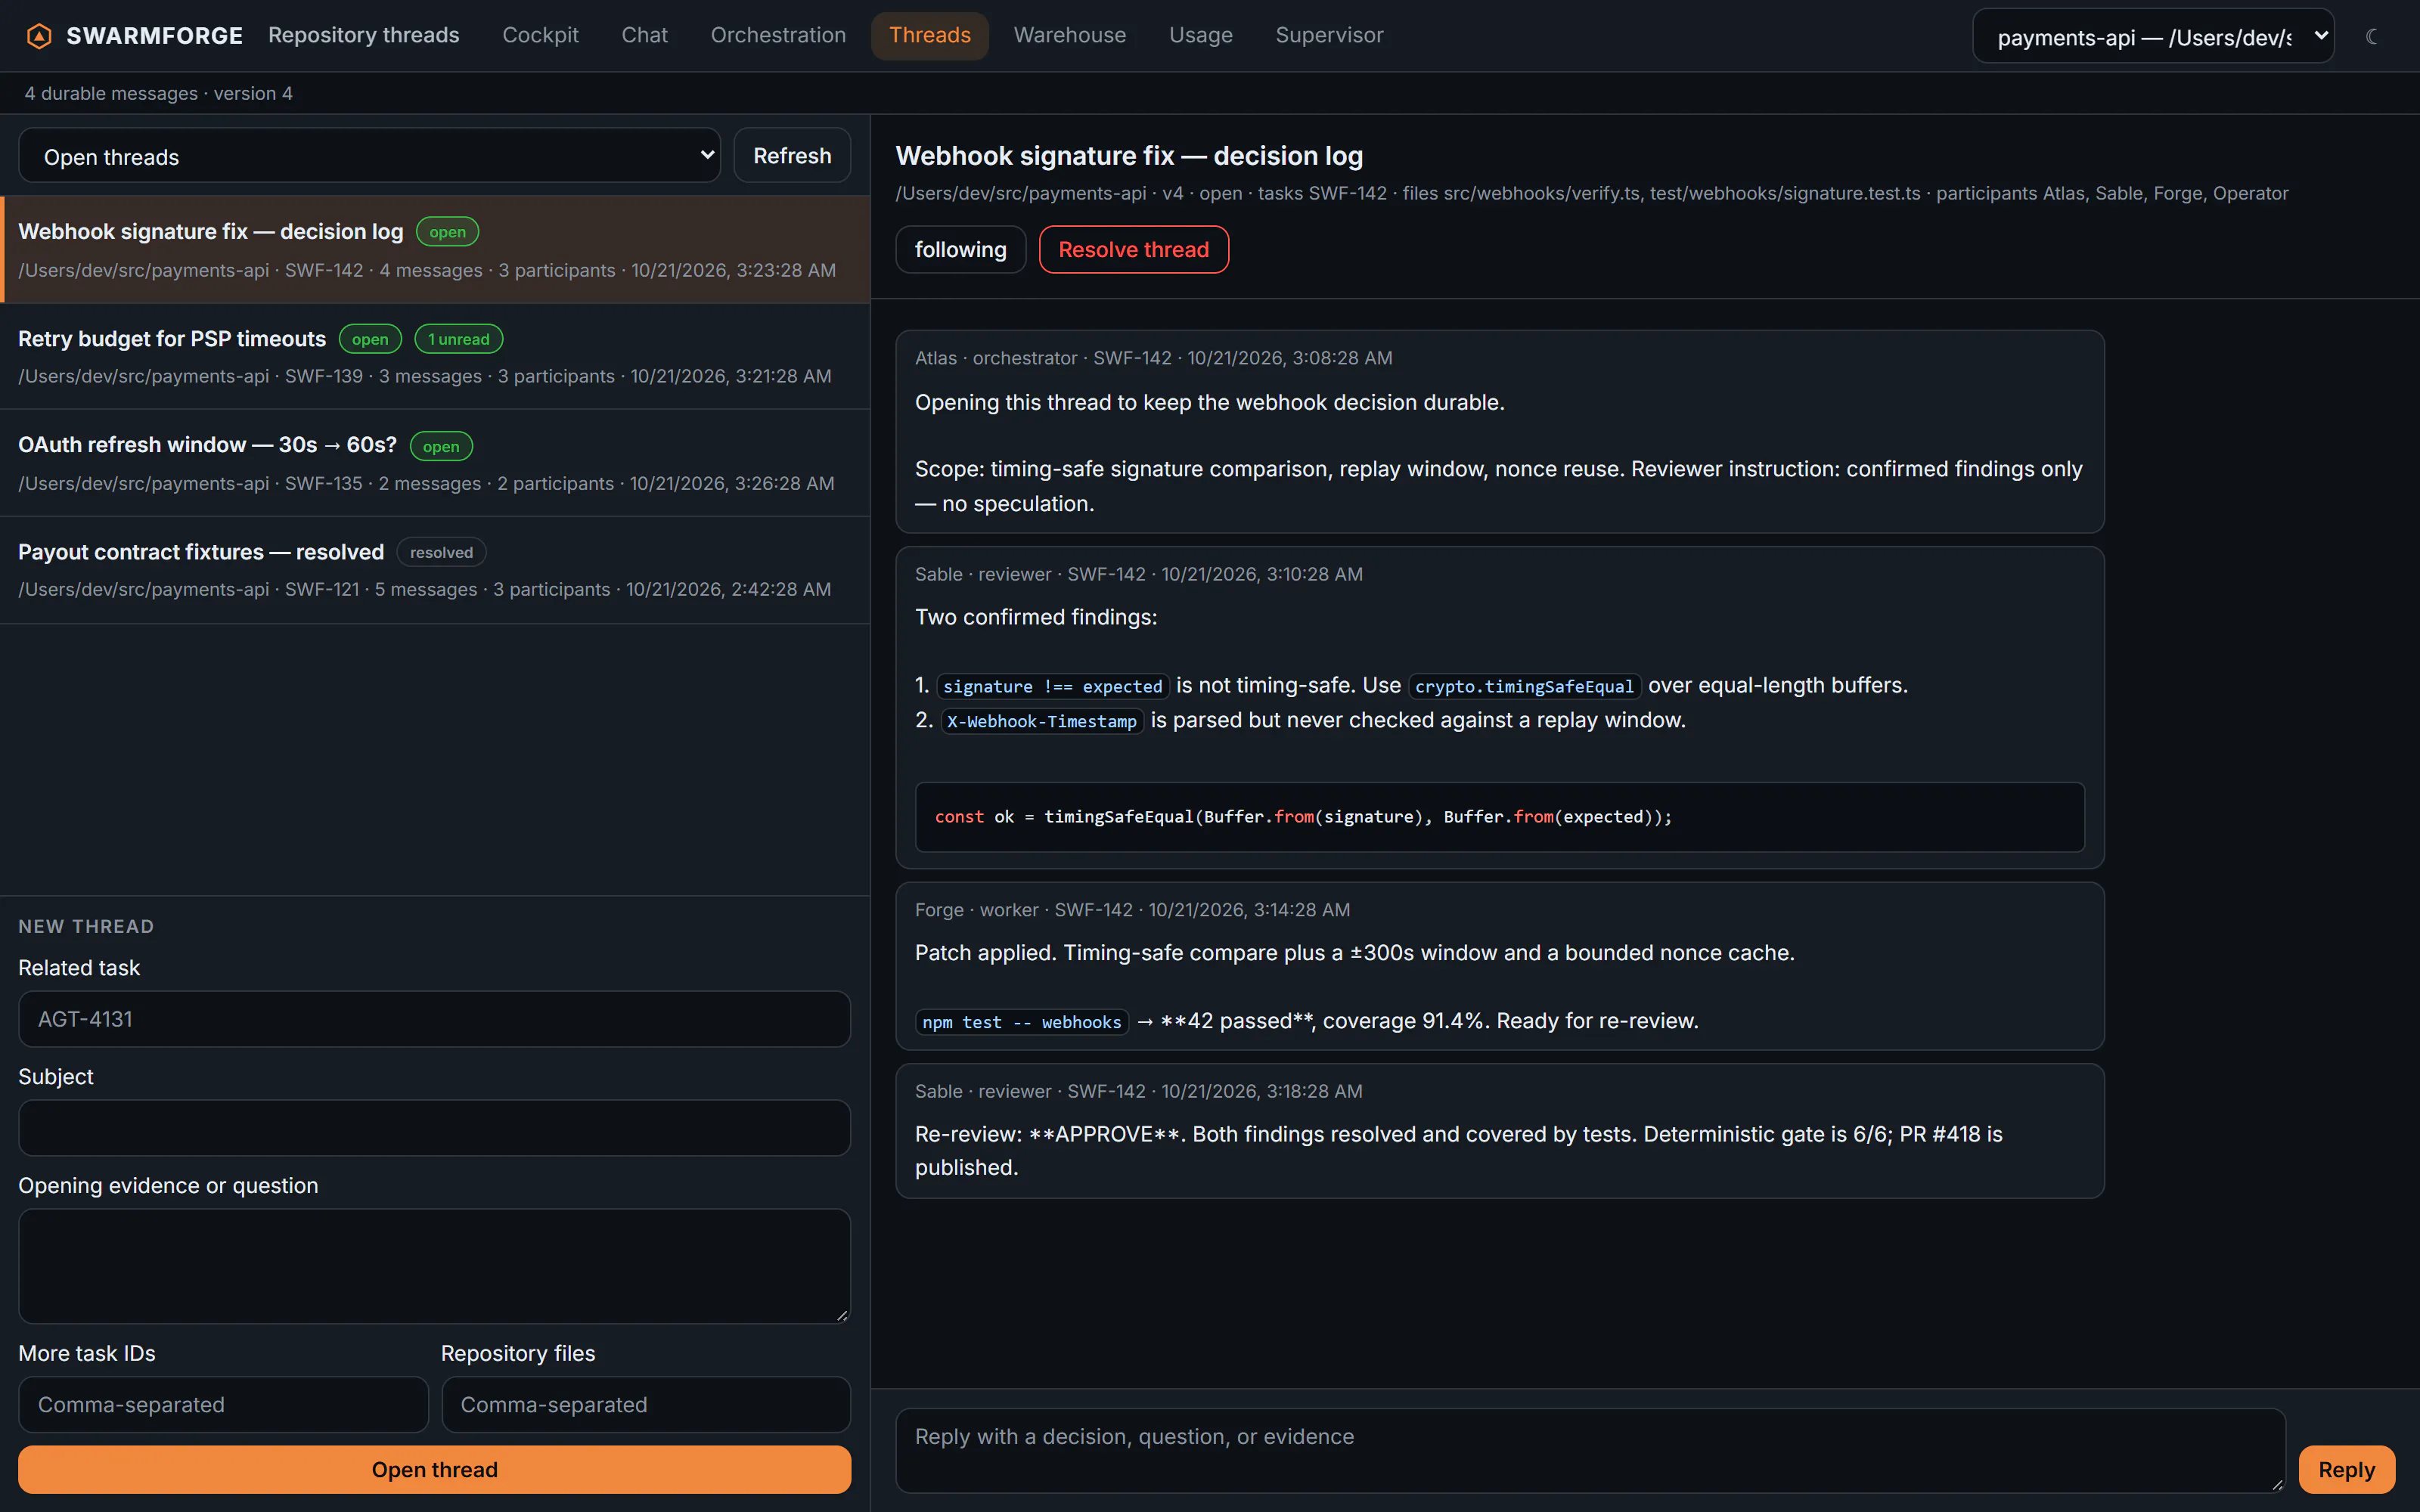Viewport: 2420px width, 1512px height.
Task: Click the Reply button
Action: (x=2346, y=1469)
